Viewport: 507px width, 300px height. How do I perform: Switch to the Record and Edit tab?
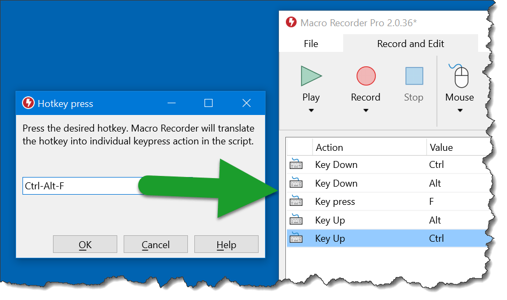point(410,44)
